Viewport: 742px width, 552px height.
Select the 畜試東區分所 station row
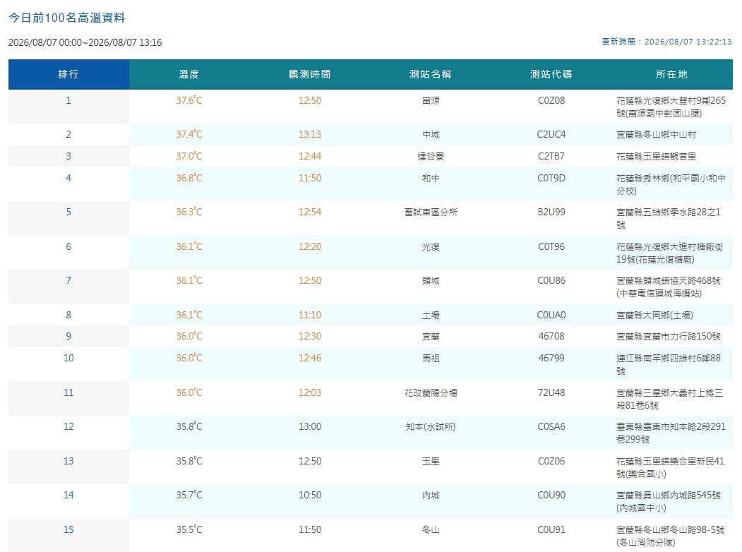(371, 218)
